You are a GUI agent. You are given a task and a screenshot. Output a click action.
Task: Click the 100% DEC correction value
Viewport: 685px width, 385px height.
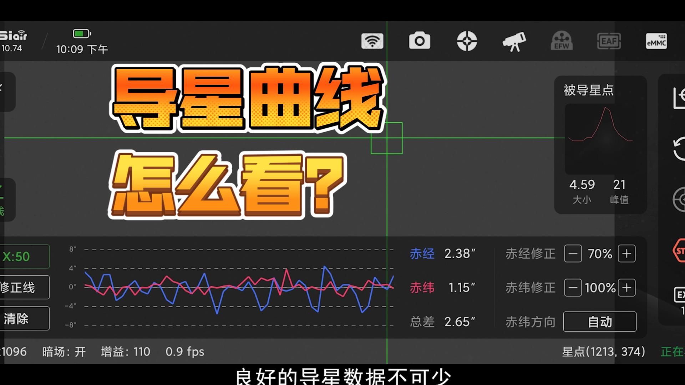point(600,288)
